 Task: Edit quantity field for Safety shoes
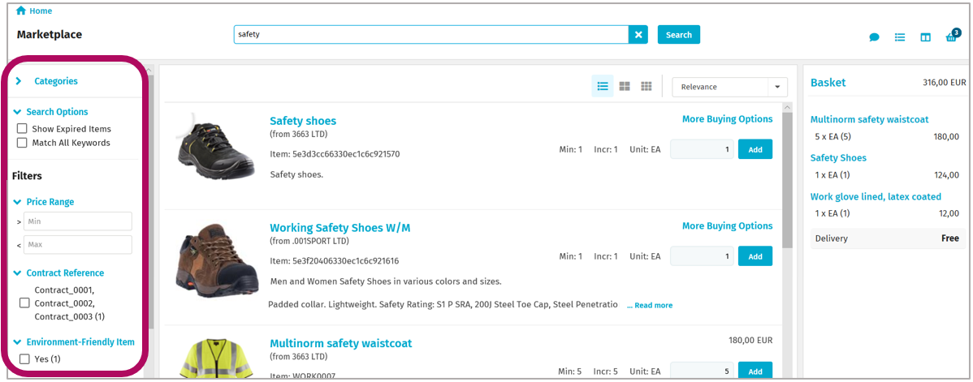[702, 149]
